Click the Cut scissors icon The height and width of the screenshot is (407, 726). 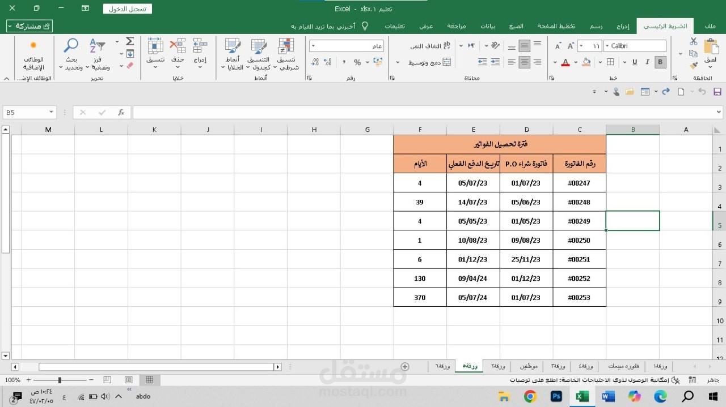point(693,41)
